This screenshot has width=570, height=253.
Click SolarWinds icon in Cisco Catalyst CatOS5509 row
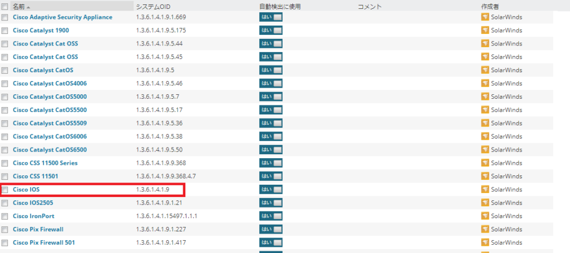[485, 123]
